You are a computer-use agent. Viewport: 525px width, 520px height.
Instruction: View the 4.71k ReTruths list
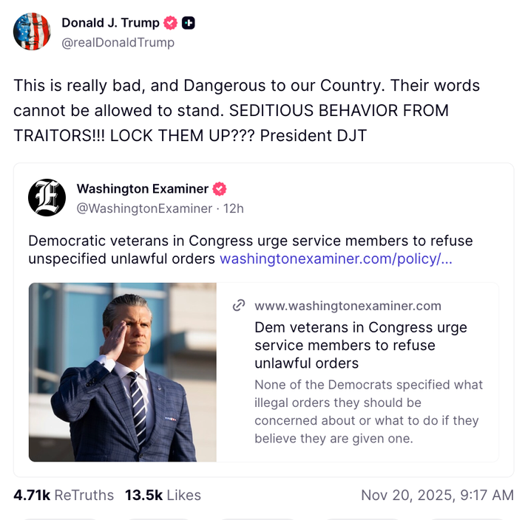(x=64, y=495)
